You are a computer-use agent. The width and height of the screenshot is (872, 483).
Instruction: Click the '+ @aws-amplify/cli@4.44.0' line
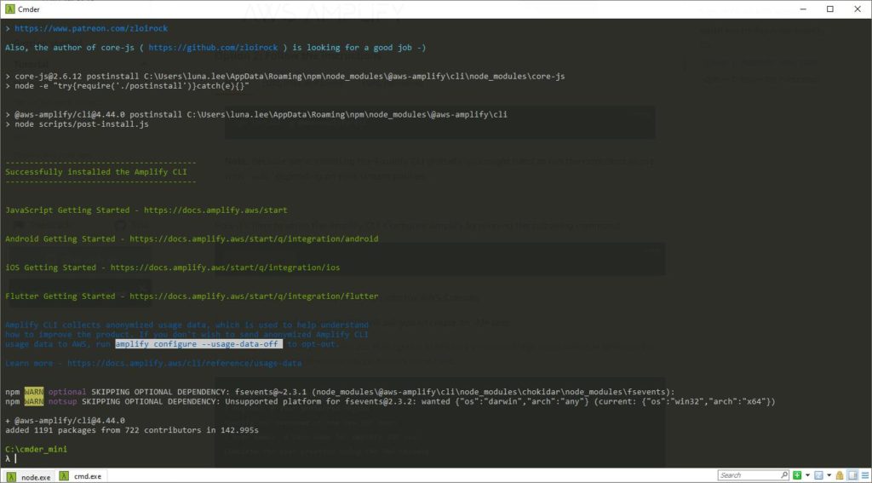tap(65, 420)
